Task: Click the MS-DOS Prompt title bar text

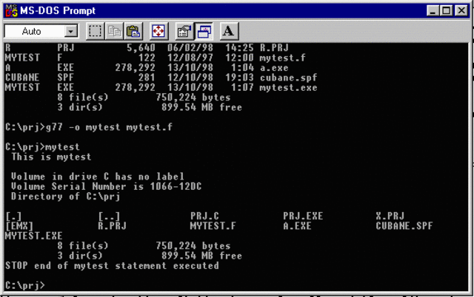Action: click(58, 11)
